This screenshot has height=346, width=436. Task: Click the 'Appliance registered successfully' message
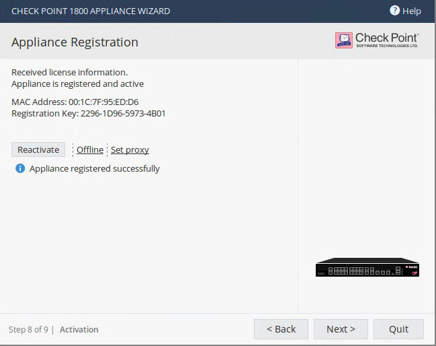pyautogui.click(x=95, y=168)
